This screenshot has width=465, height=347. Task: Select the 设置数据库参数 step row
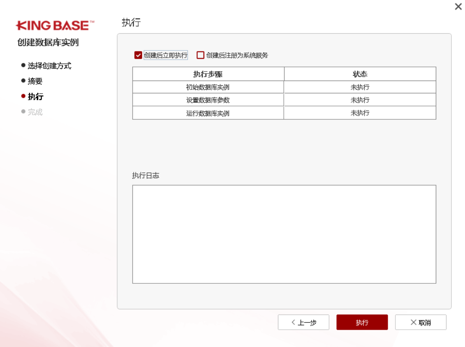[208, 100]
